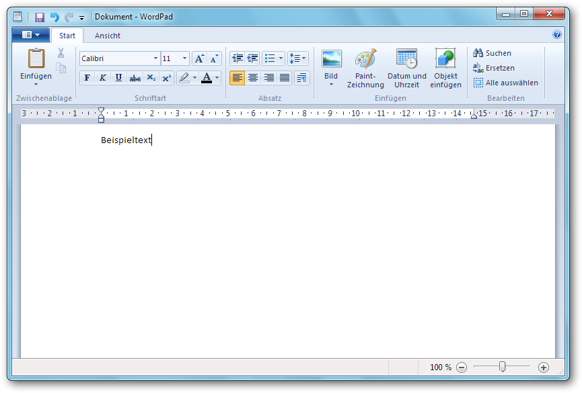Toggle underline U formatting
The height and width of the screenshot is (393, 582).
pyautogui.click(x=119, y=78)
